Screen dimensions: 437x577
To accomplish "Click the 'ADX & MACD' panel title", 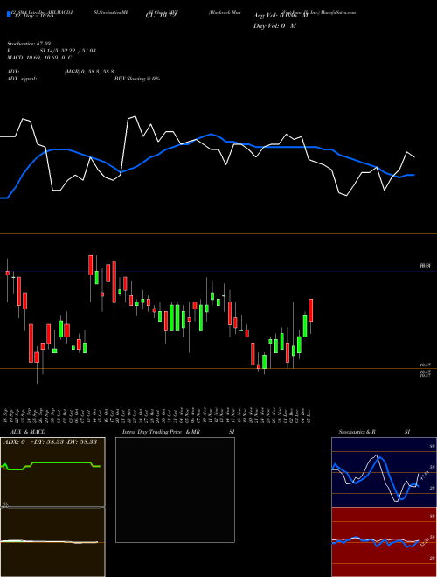I will pos(28,432).
